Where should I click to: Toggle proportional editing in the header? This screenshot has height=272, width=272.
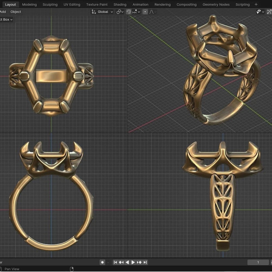click(145, 12)
